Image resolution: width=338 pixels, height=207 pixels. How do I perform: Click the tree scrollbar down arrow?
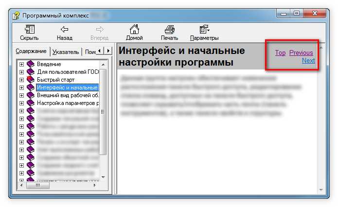(103, 177)
